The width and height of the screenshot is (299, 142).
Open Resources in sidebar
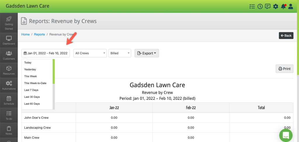click(x=9, y=70)
